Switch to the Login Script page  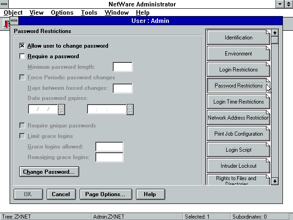239,150
